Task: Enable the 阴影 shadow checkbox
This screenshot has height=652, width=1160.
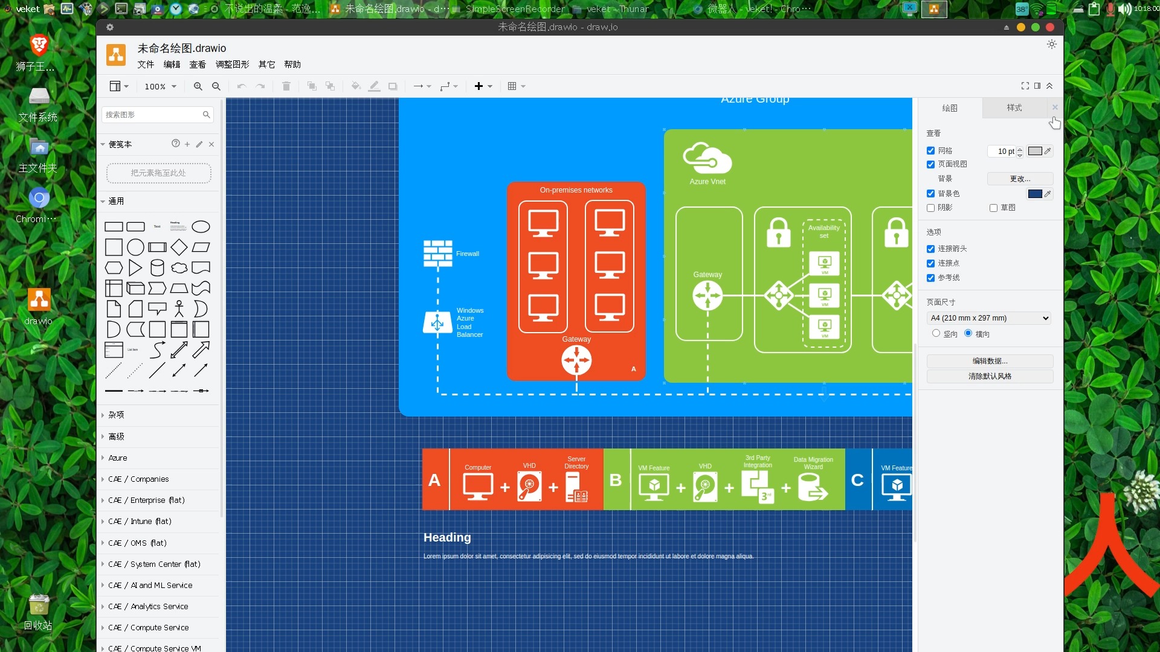Action: coord(930,208)
